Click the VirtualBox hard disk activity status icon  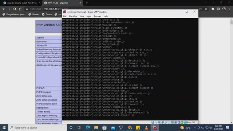[x=153, y=122]
